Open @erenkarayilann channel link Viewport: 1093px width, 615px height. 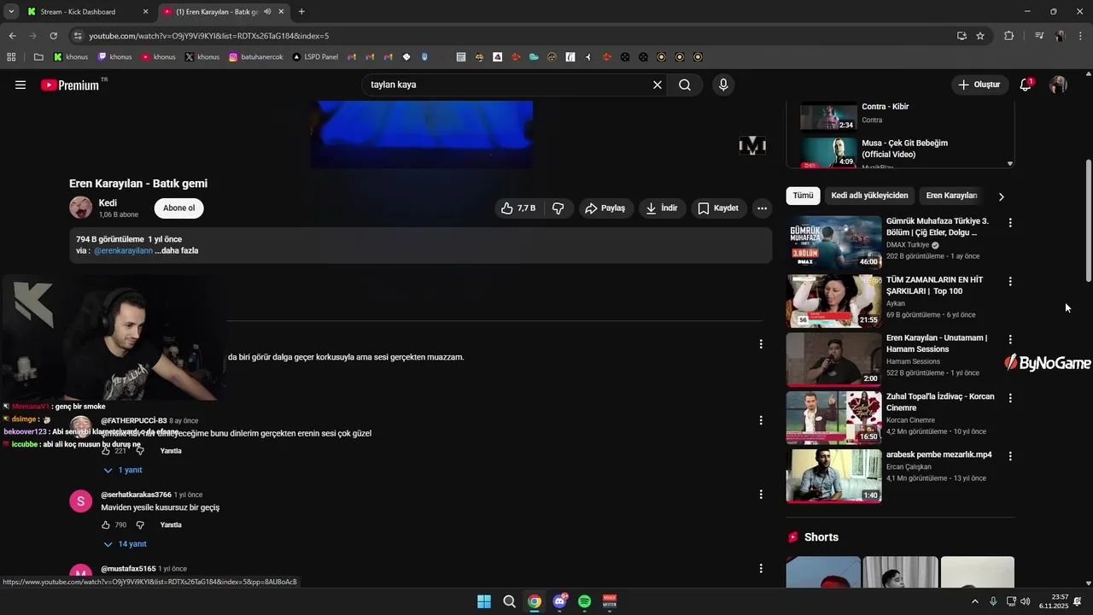124,251
